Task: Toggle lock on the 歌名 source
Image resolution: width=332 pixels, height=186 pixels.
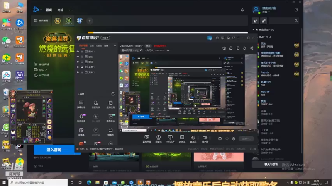Action: pyautogui.click(x=82, y=57)
